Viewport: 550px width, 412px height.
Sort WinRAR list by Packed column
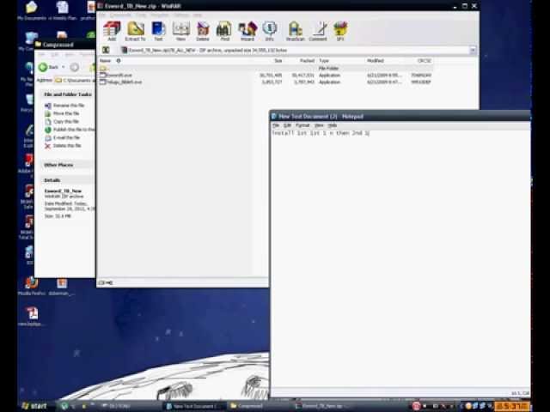point(308,61)
